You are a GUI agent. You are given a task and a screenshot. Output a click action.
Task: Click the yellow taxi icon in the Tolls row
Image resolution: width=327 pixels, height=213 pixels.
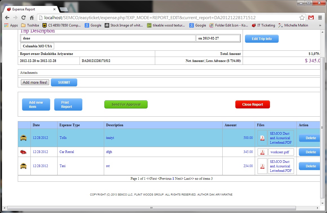pos(23,138)
